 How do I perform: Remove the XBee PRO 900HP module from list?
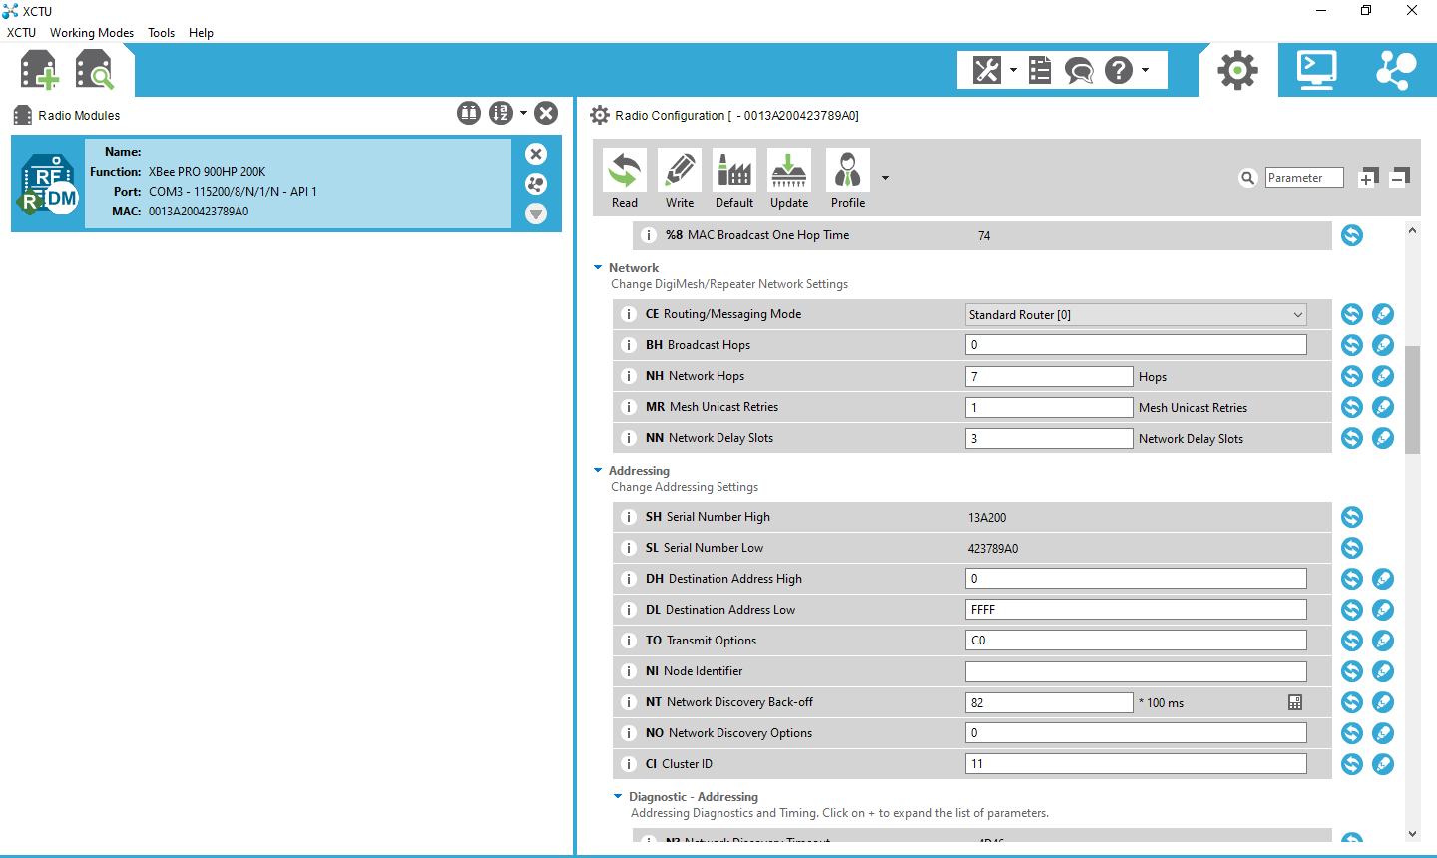click(x=536, y=154)
